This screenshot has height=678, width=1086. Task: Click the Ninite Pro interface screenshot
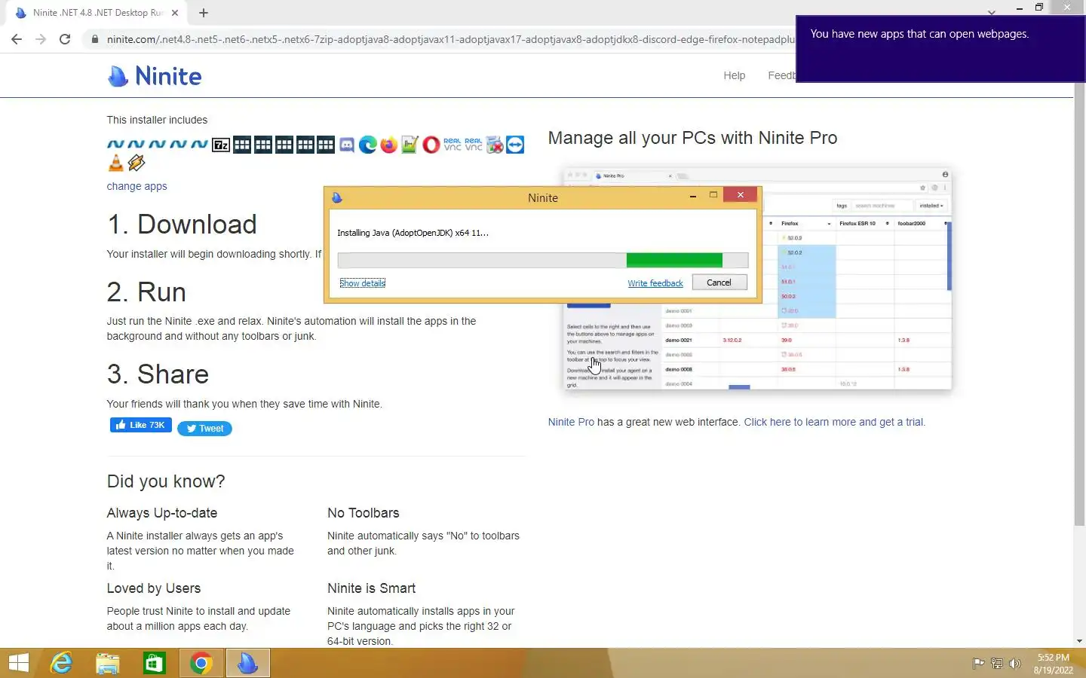pyautogui.click(x=758, y=280)
